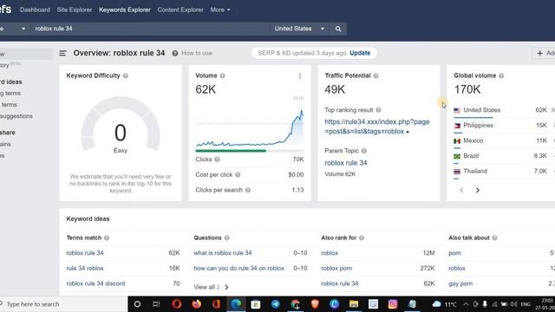
Task: Select United States in global volume list
Action: pyautogui.click(x=482, y=110)
